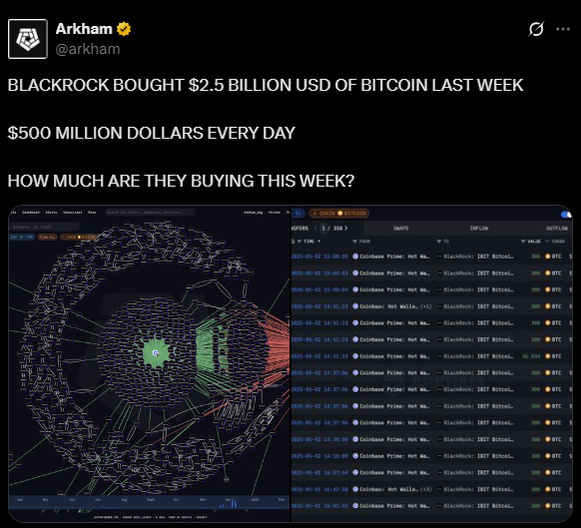Click the central node in the visualizer graph
This screenshot has height=528, width=581.
pos(156,353)
